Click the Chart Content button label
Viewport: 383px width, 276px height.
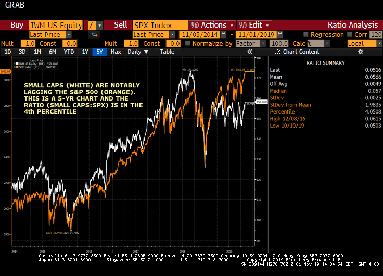[x=301, y=52]
